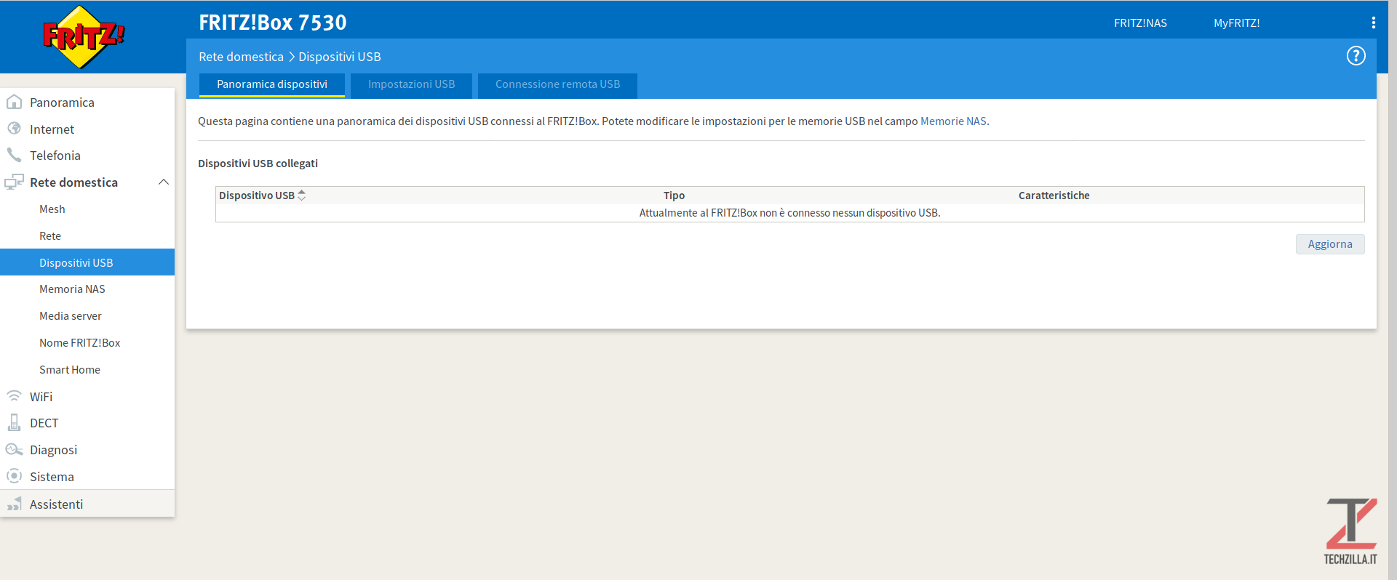Click the FRITZ!Box 7530 title
The height and width of the screenshot is (580, 1397).
pyautogui.click(x=273, y=23)
